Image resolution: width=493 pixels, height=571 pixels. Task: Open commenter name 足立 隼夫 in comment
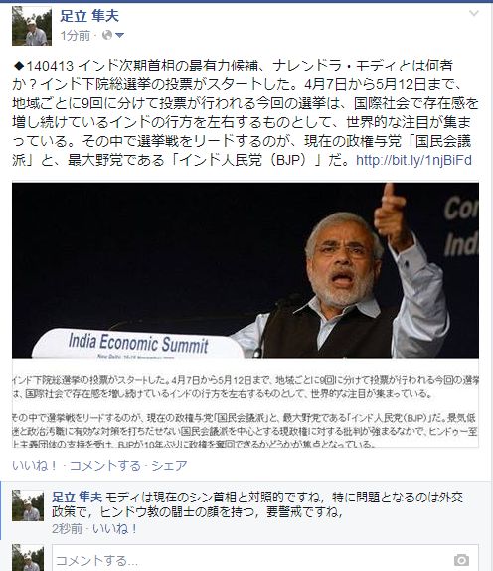click(x=77, y=498)
